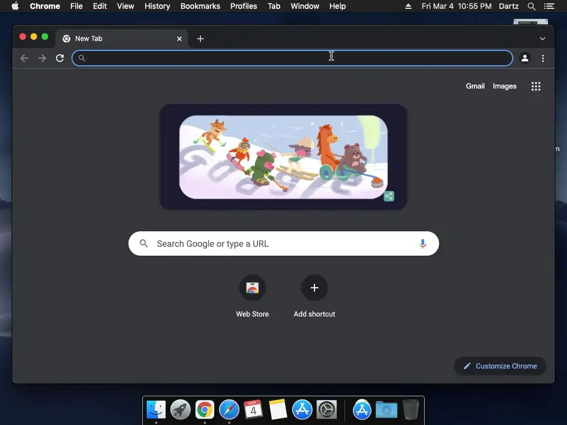This screenshot has height=425, width=567.
Task: Open the Tab menu
Action: tap(274, 6)
